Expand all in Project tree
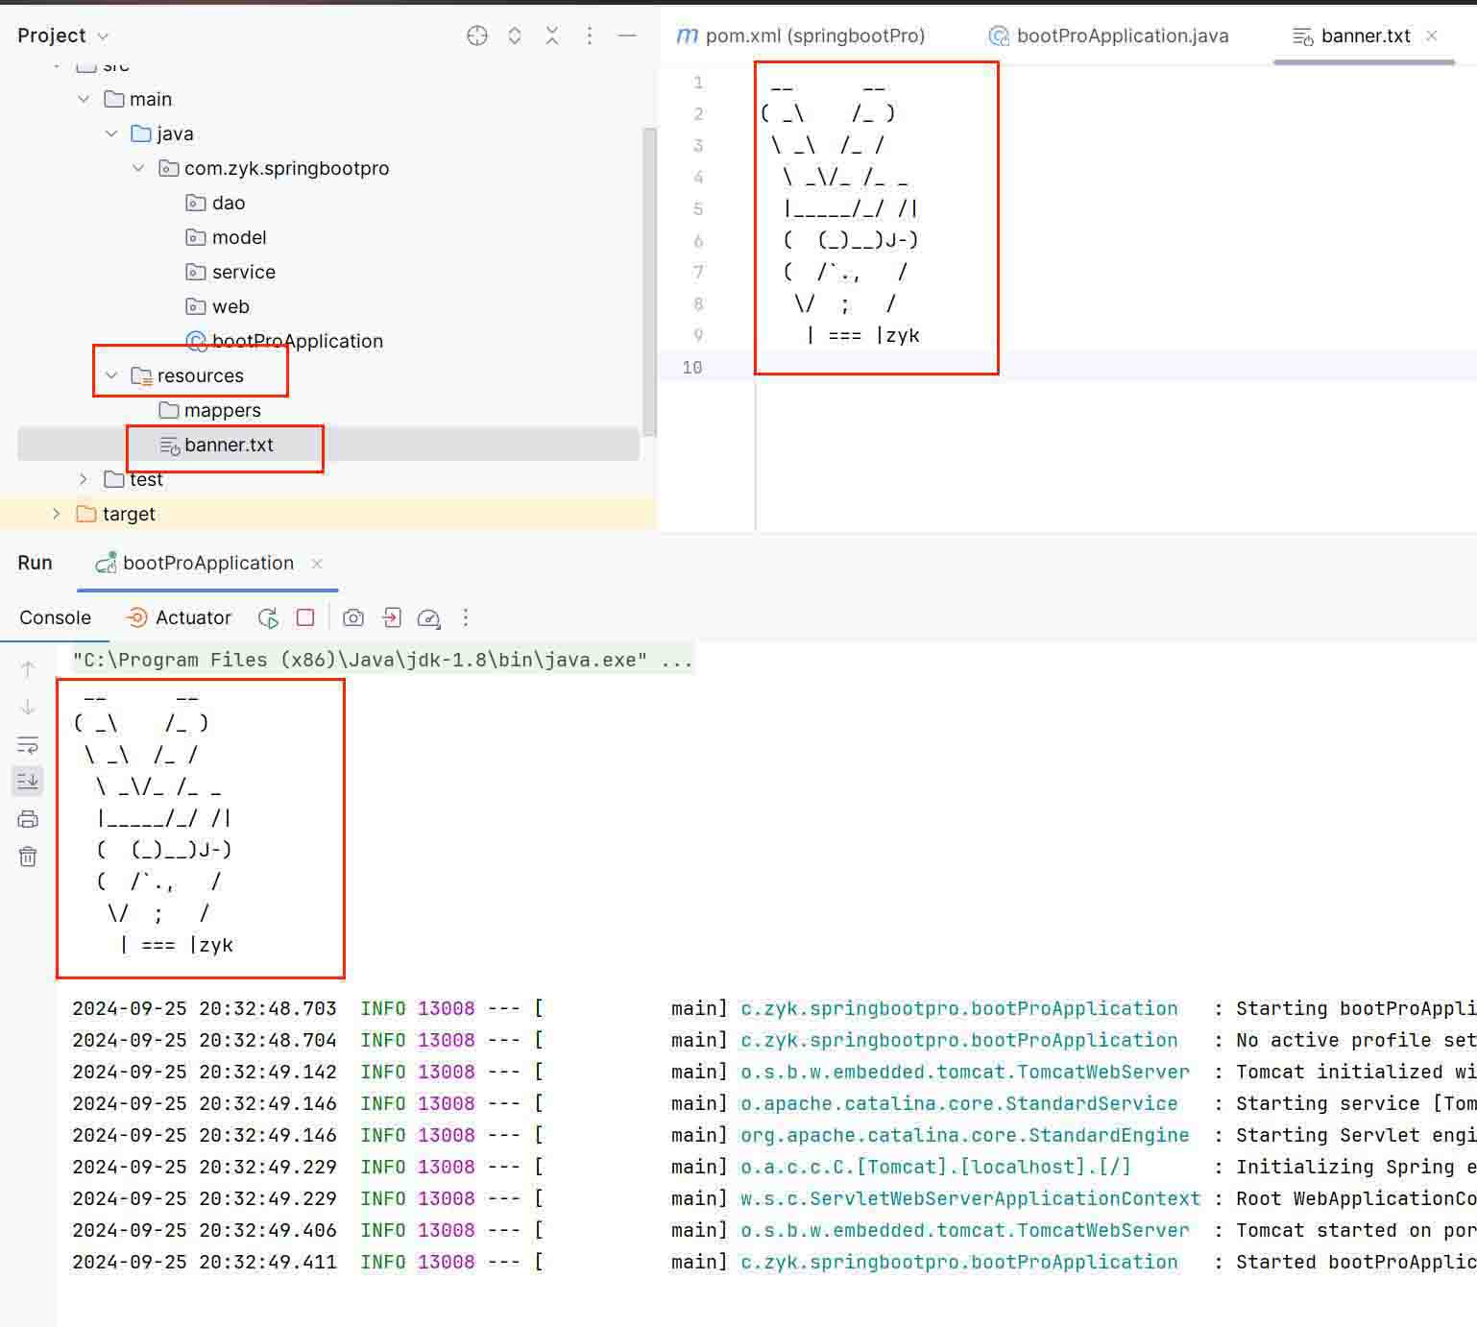This screenshot has height=1327, width=1477. click(515, 36)
